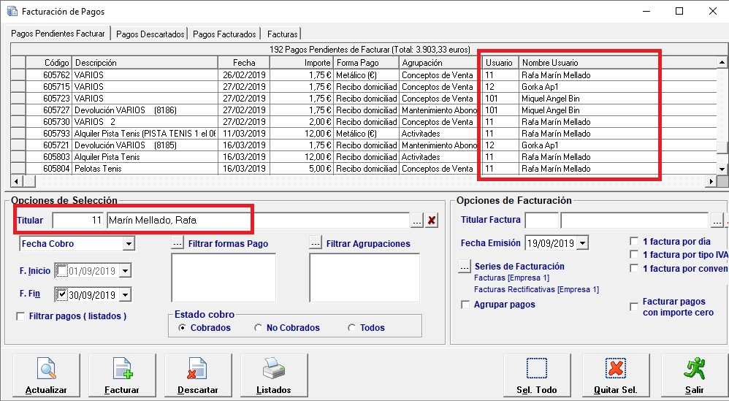Click the Facturación de Pagos window icon

[12, 11]
